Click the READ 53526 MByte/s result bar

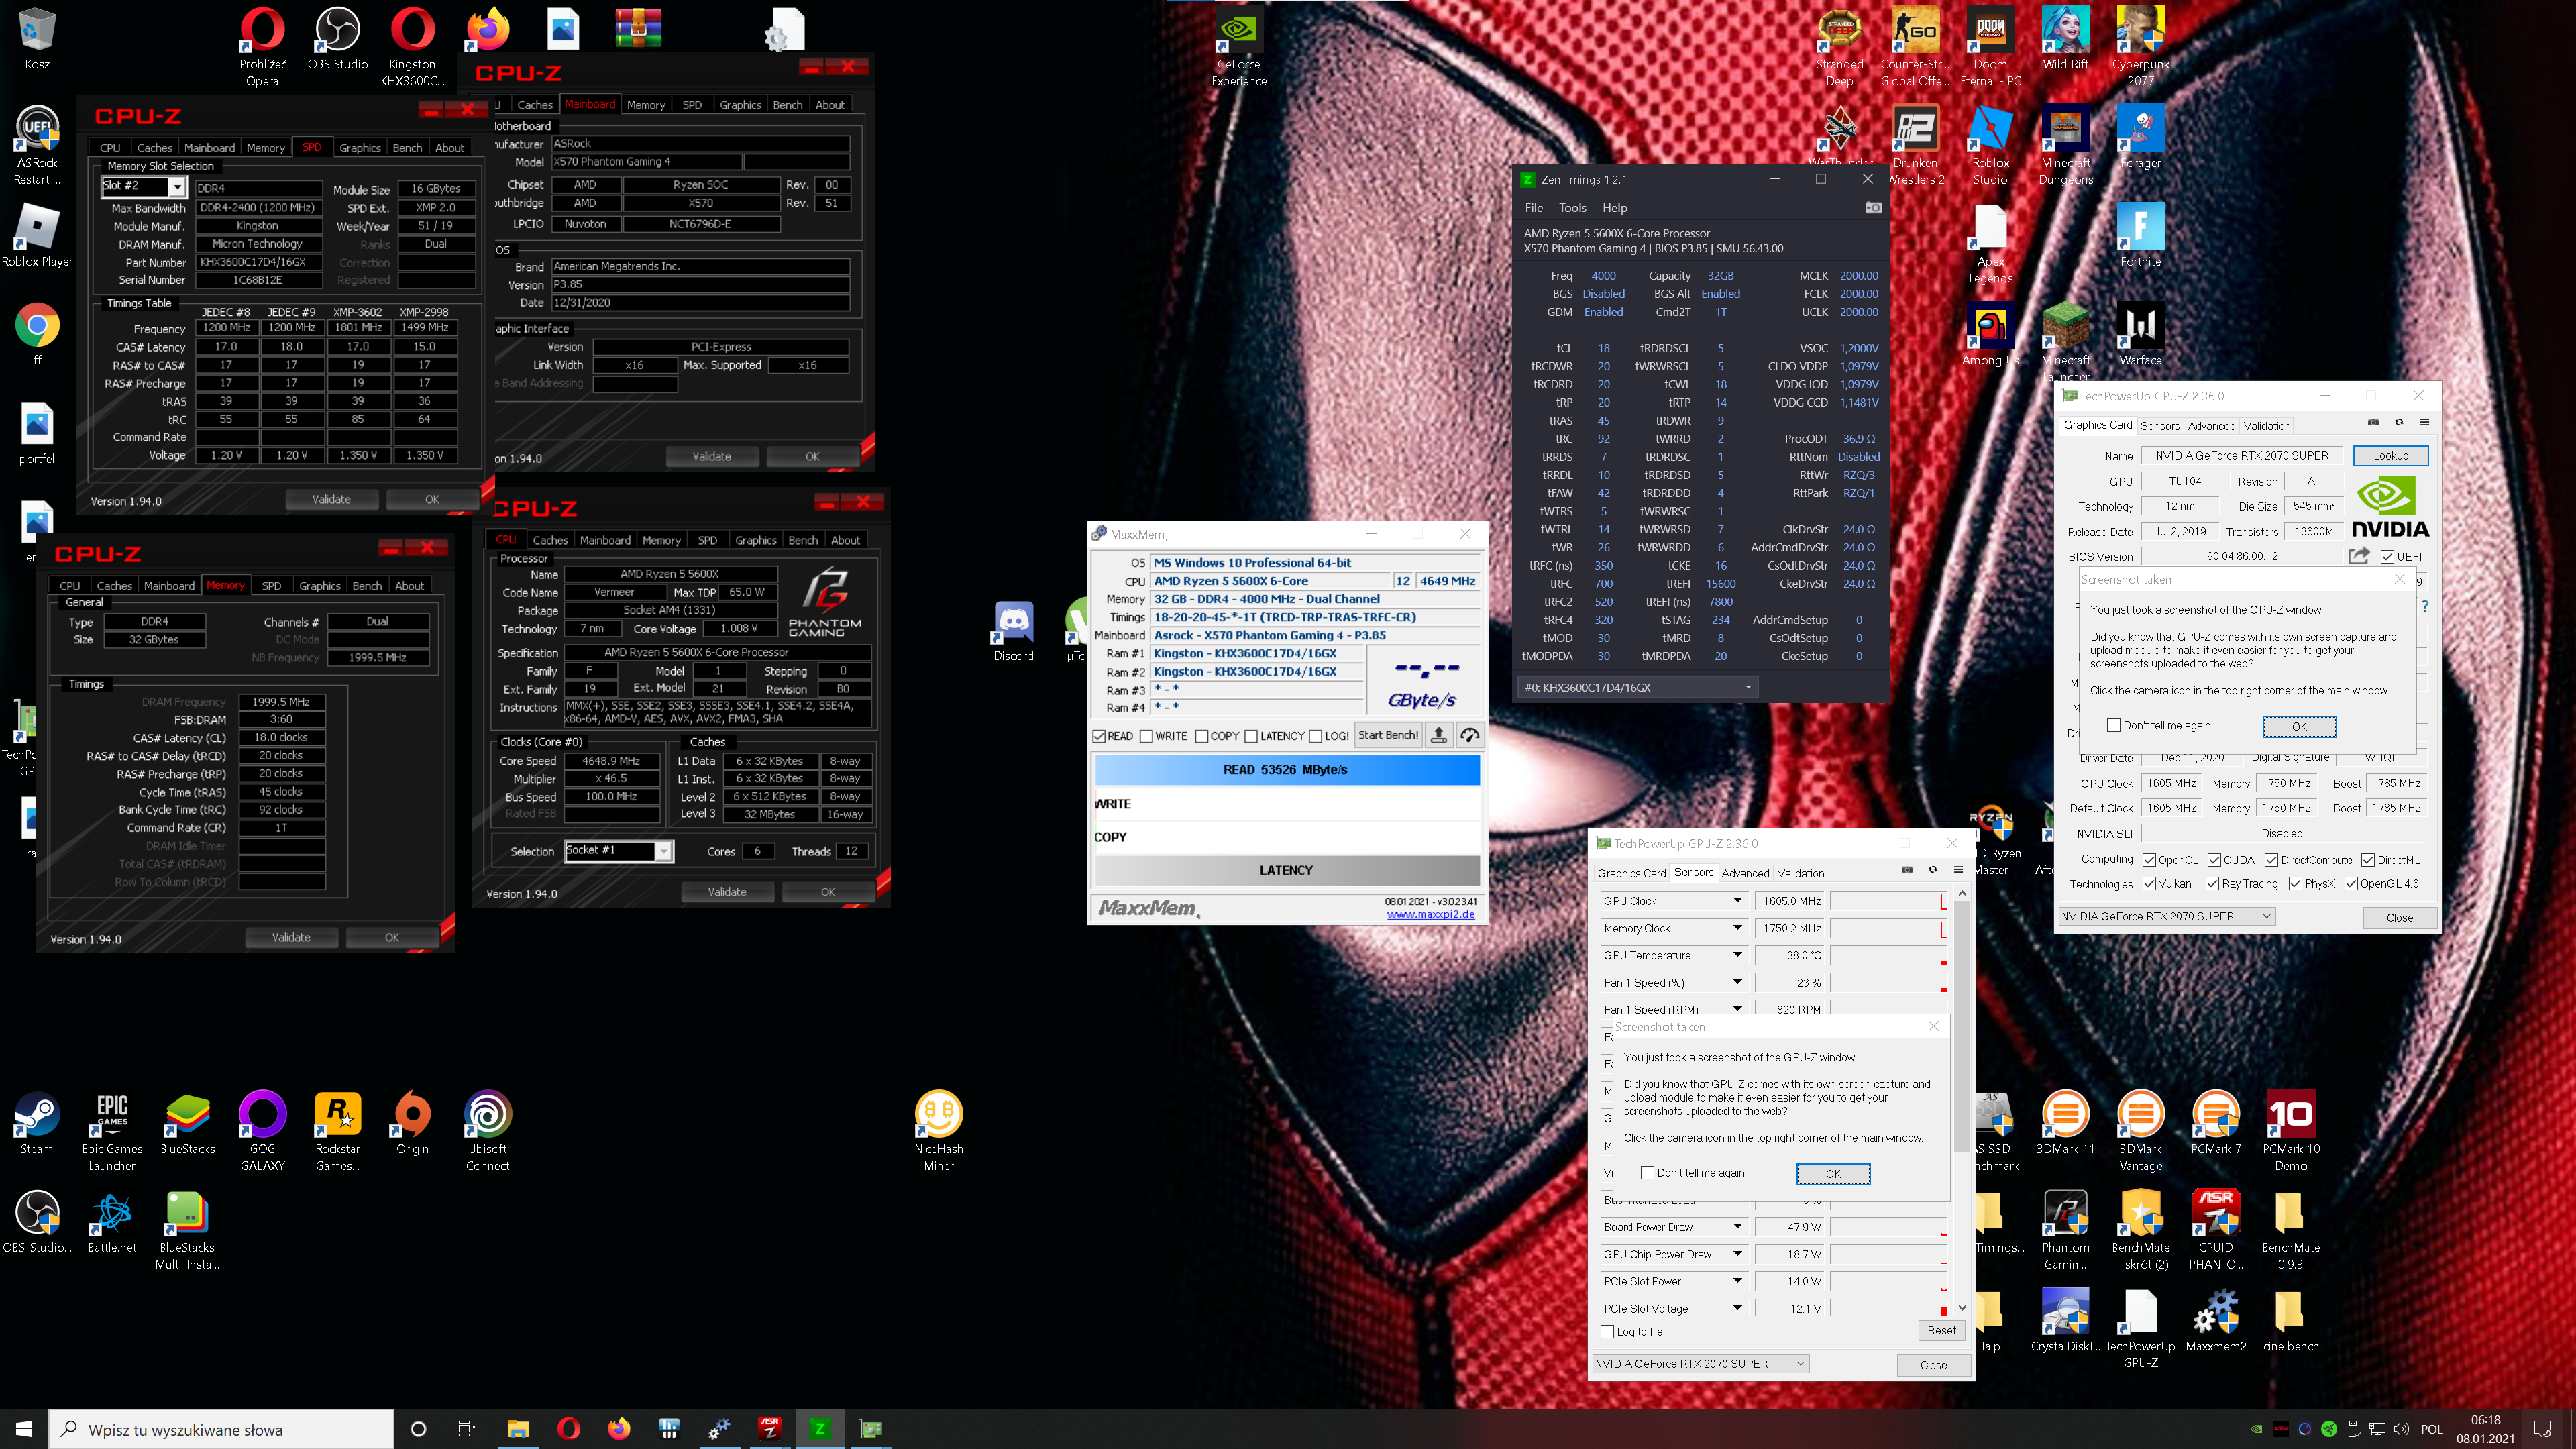tap(1287, 769)
